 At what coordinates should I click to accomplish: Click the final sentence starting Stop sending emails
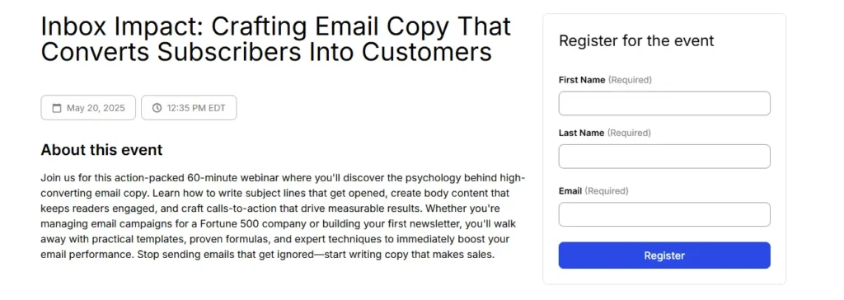pos(316,255)
